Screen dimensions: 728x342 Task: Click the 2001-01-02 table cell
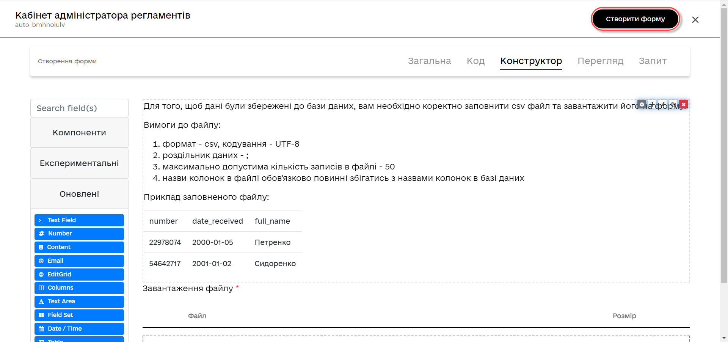click(x=212, y=264)
